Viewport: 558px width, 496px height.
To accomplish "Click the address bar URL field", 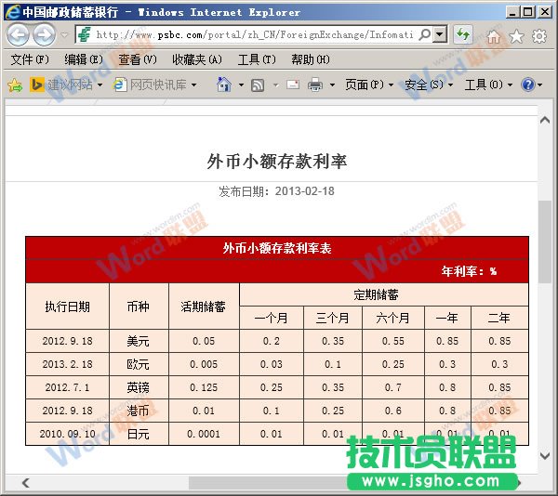I will coord(255,34).
